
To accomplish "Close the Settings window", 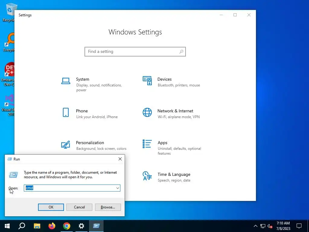I will 249,15.
